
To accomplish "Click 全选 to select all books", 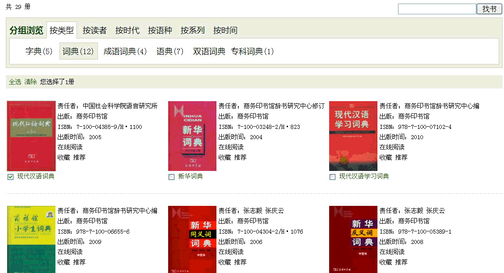I will [x=15, y=81].
